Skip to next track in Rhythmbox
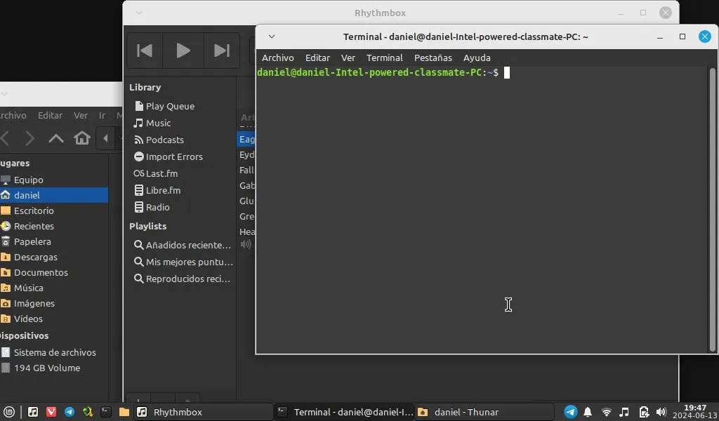Viewport: 719px width, 421px height. click(222, 51)
